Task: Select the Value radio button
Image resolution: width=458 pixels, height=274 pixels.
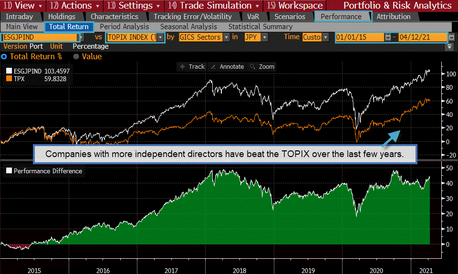Action: point(76,57)
